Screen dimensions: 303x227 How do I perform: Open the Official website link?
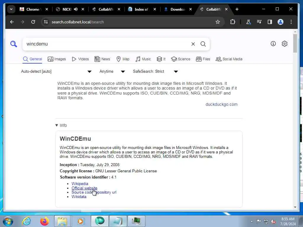[x=84, y=188]
